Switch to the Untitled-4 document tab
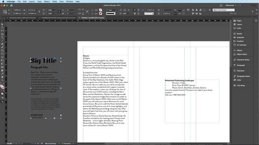The image size is (259, 145). coord(93,18)
